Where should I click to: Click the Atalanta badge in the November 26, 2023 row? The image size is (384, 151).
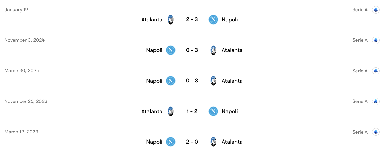[171, 111]
